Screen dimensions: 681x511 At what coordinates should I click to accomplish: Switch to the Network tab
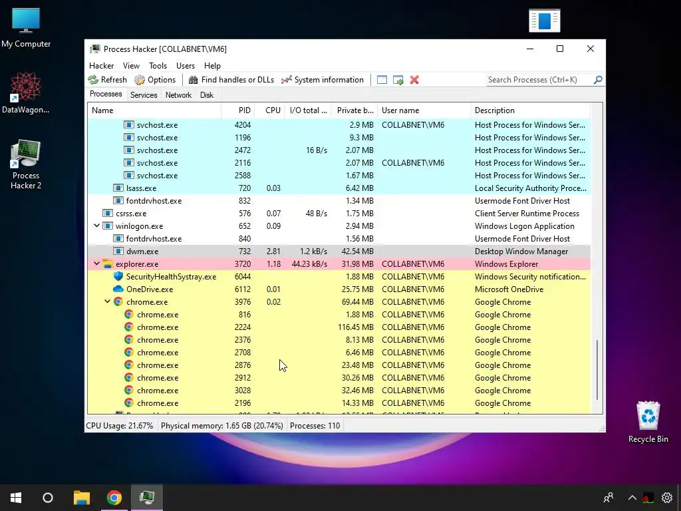178,94
